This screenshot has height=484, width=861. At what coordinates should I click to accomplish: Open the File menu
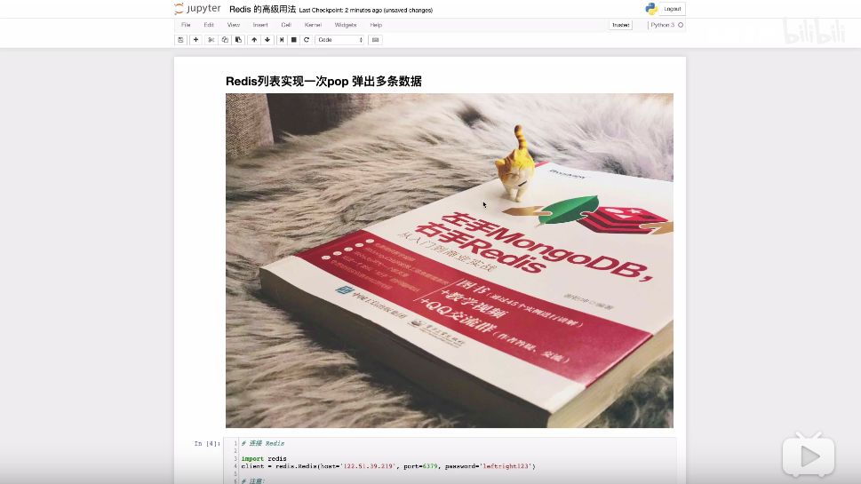[186, 25]
